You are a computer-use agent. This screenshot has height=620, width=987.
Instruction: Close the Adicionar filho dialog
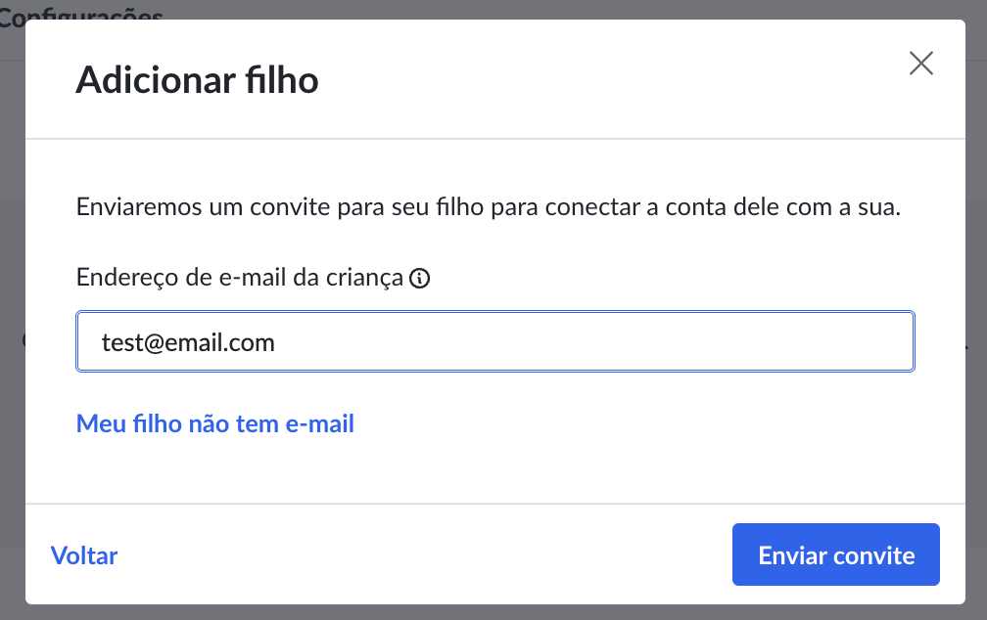[x=920, y=63]
